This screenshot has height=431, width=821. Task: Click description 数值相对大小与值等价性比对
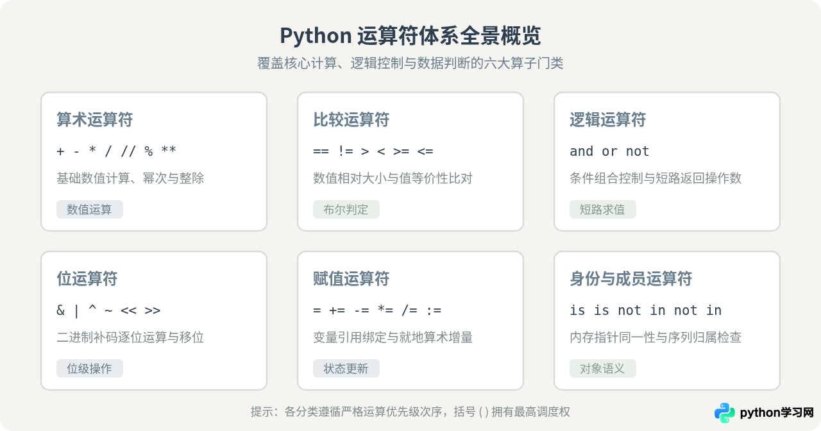(393, 178)
